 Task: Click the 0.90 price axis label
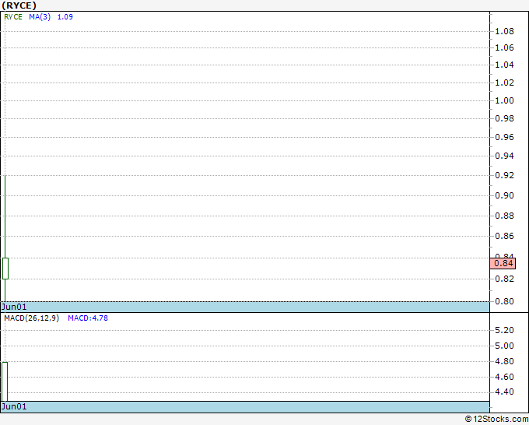pos(504,195)
